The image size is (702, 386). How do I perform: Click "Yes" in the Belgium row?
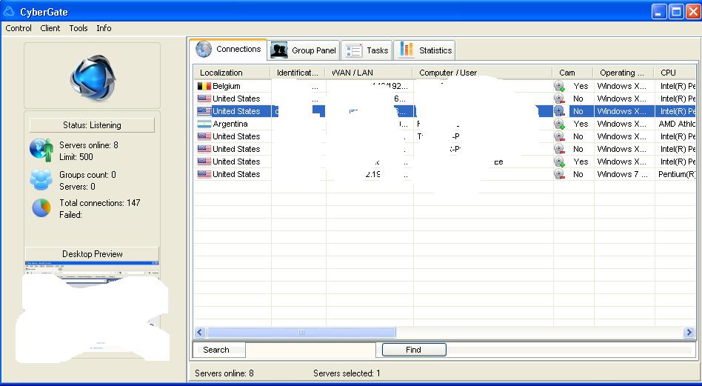pyautogui.click(x=581, y=86)
